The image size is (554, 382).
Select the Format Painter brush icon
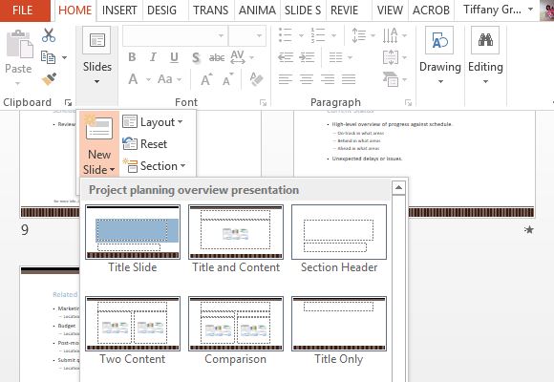[49, 79]
